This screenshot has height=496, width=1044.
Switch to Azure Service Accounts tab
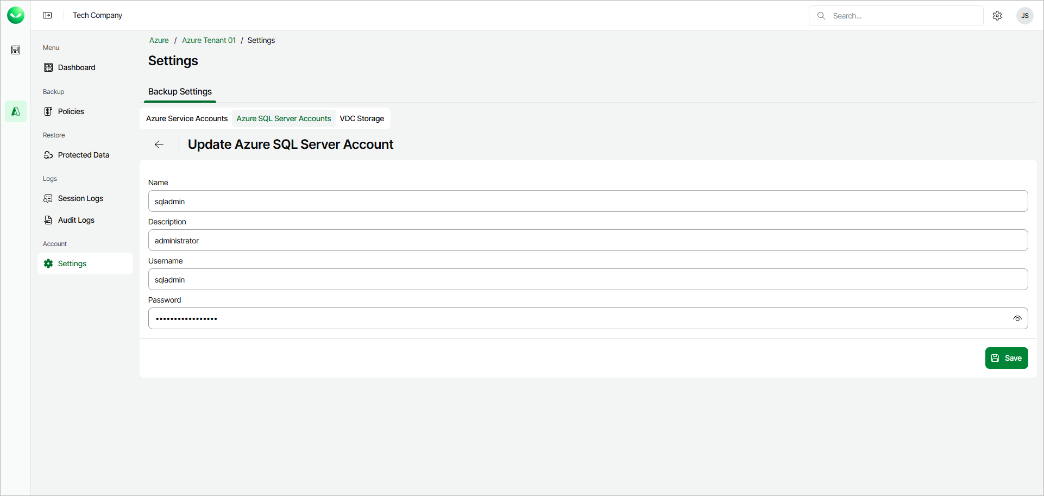pyautogui.click(x=187, y=118)
